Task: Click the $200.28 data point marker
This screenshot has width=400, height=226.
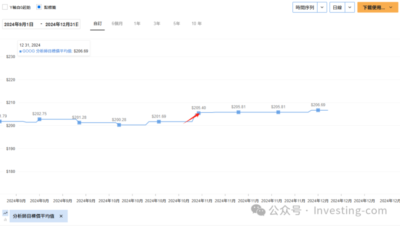Action: coord(119,125)
